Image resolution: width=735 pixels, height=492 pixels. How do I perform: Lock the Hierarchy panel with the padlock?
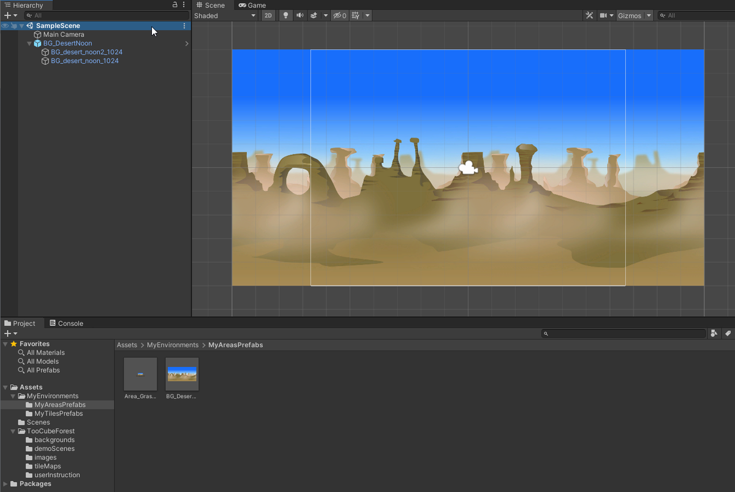pos(175,5)
